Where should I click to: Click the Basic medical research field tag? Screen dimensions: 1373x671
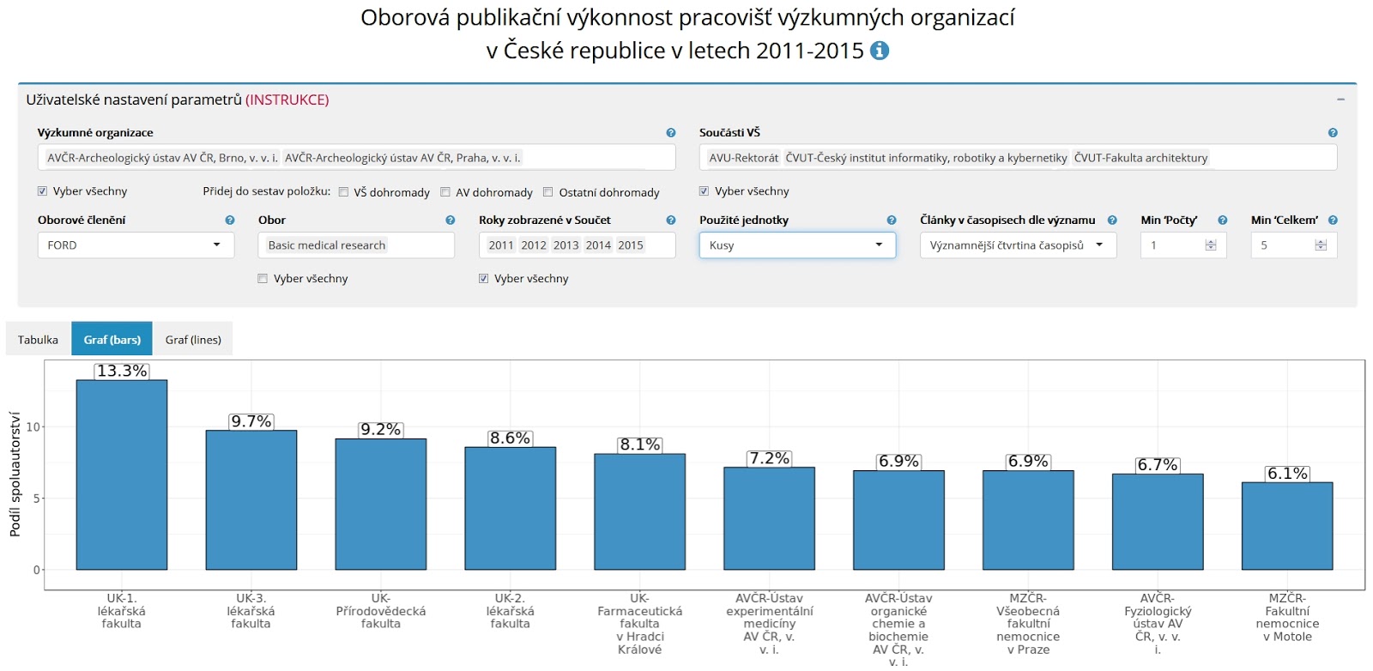click(327, 245)
